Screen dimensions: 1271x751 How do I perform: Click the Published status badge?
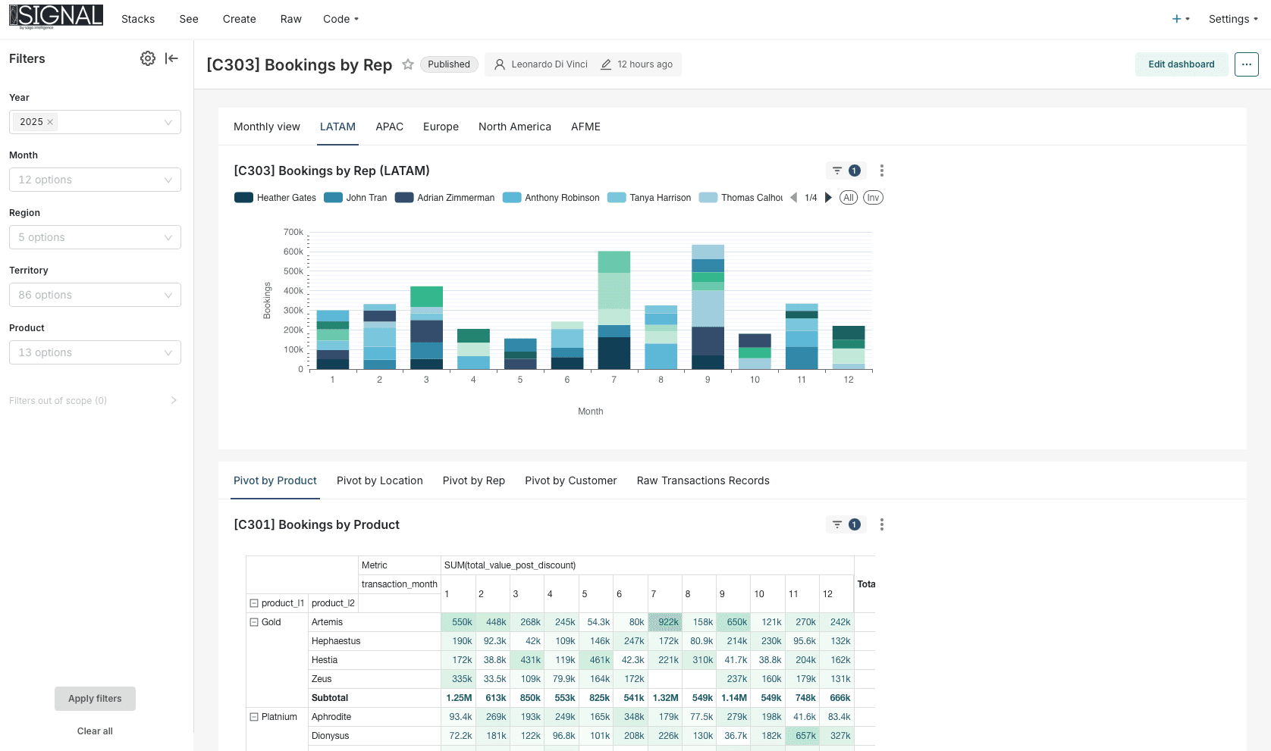coord(449,64)
